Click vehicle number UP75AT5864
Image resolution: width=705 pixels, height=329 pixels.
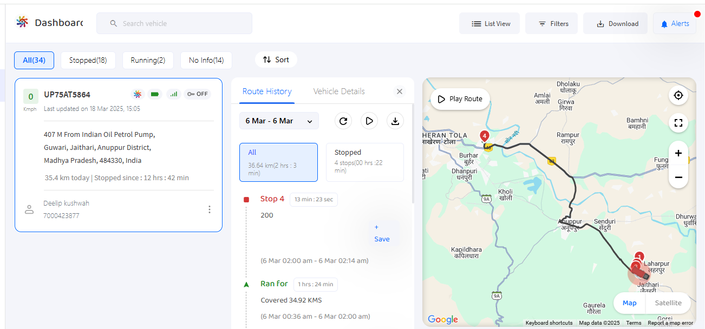click(x=67, y=95)
